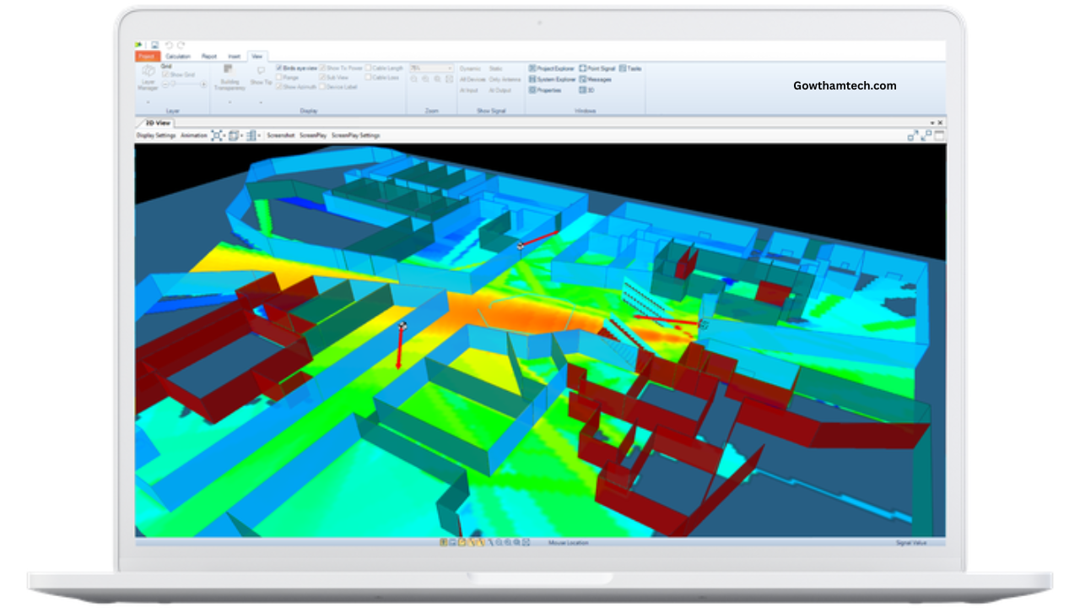
Task: Click the Show Tip icon
Action: [x=261, y=71]
